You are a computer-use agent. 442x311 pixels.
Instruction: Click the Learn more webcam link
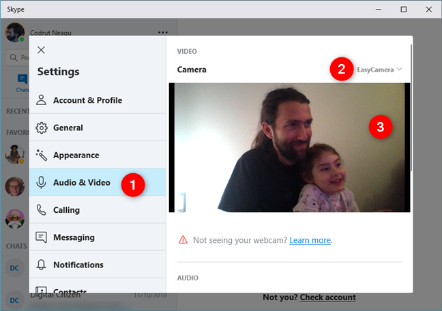click(310, 240)
